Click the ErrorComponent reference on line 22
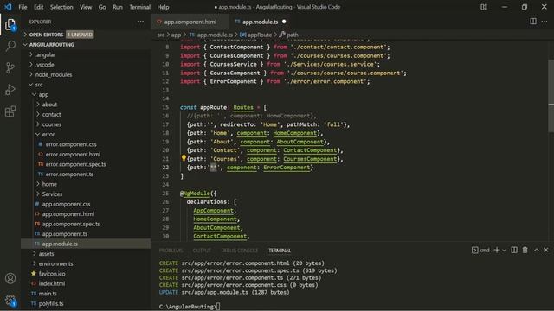The height and width of the screenshot is (311, 554). (x=287, y=167)
